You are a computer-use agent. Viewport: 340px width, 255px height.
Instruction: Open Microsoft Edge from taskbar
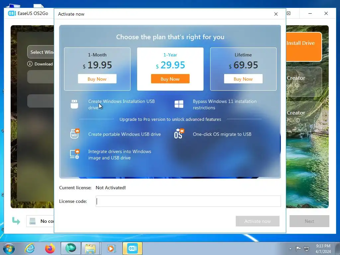(x=71, y=248)
